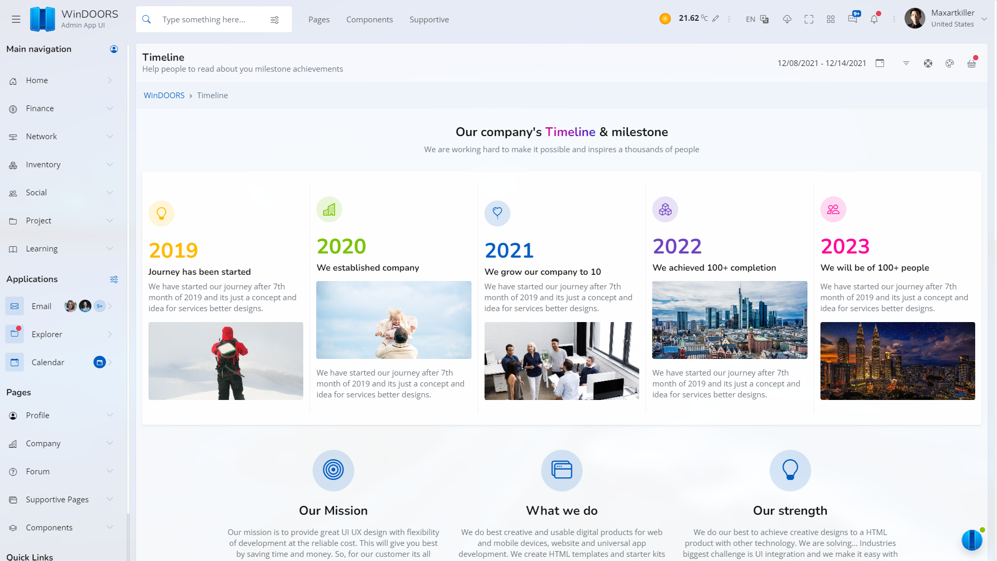The height and width of the screenshot is (561, 997).
Task: Click the cloud download icon
Action: [x=787, y=19]
